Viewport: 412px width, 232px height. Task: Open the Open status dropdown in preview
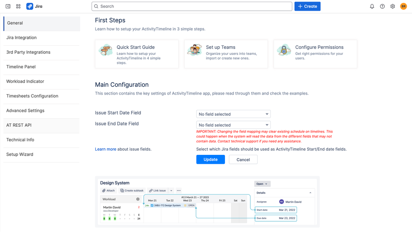click(262, 184)
